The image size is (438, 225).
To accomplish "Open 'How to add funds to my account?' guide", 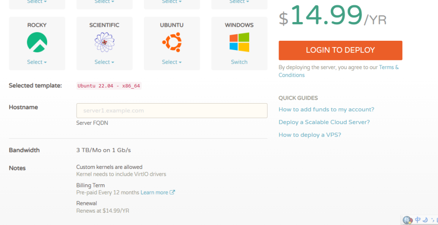I will (x=326, y=110).
